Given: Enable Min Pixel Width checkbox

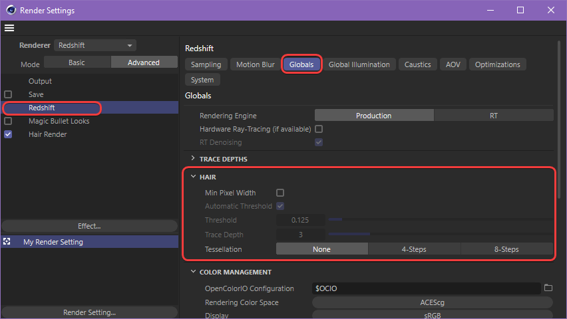Looking at the screenshot, I should coord(280,193).
